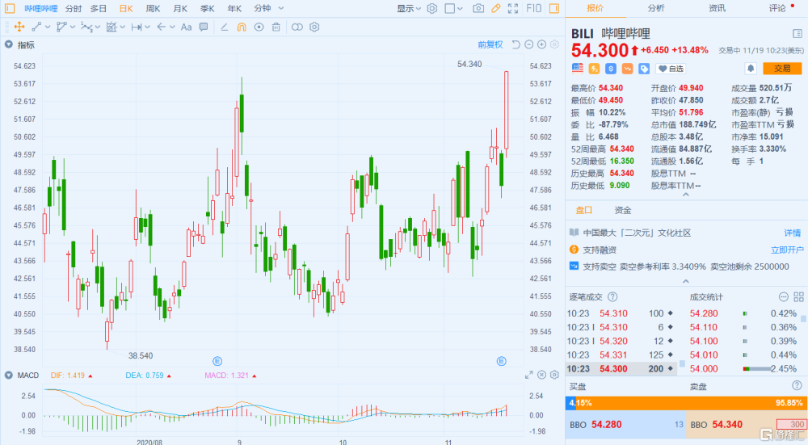This screenshot has height=445, width=808.
Task: Click the 立即开户 open account link
Action: 787,250
